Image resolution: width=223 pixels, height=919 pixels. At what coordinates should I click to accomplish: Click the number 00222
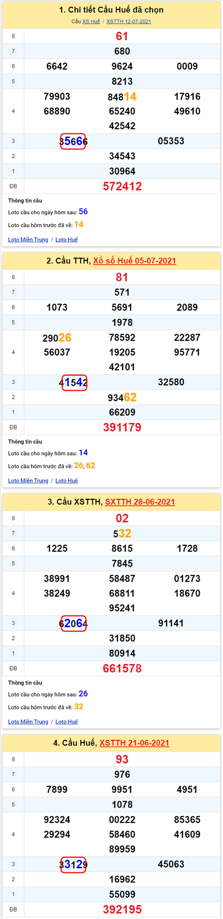pyautogui.click(x=122, y=819)
